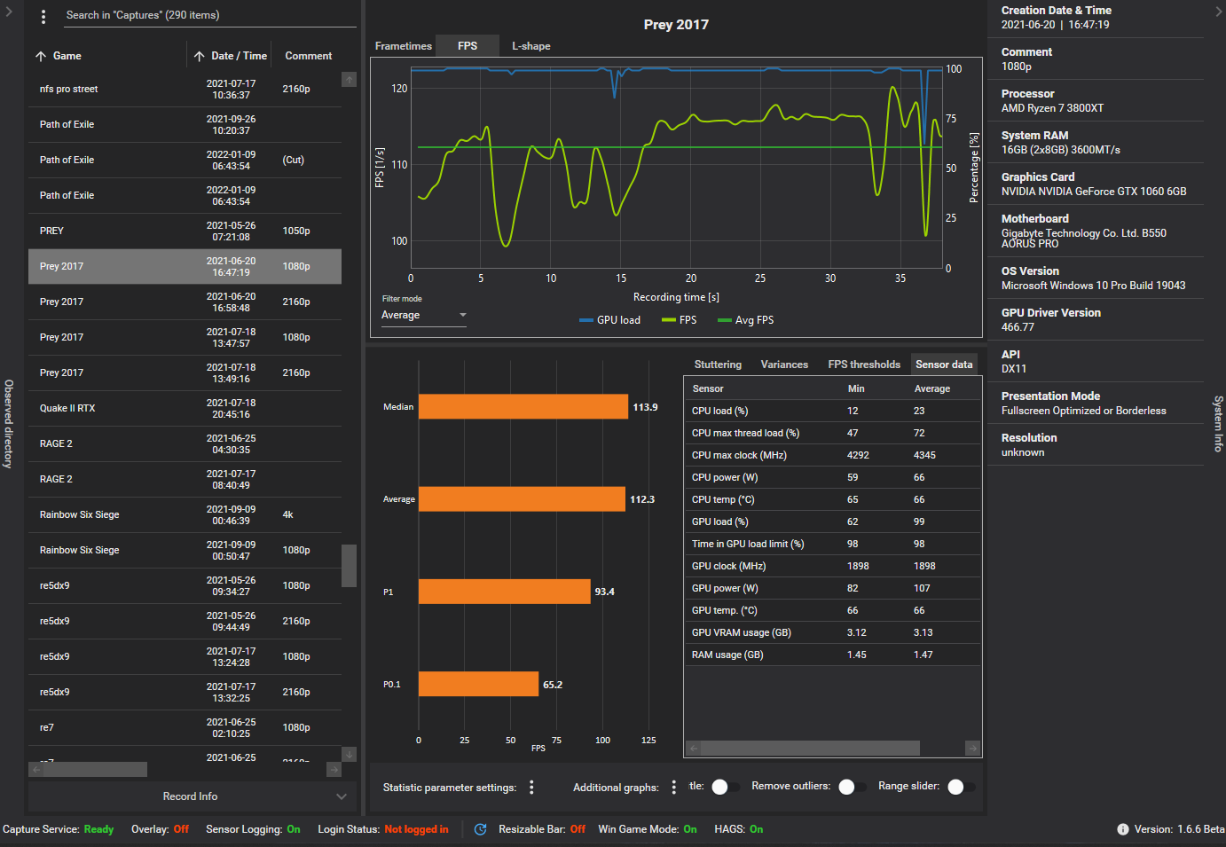Click the capture list horizontal scroll-left arrow
The height and width of the screenshot is (847, 1226).
click(36, 770)
